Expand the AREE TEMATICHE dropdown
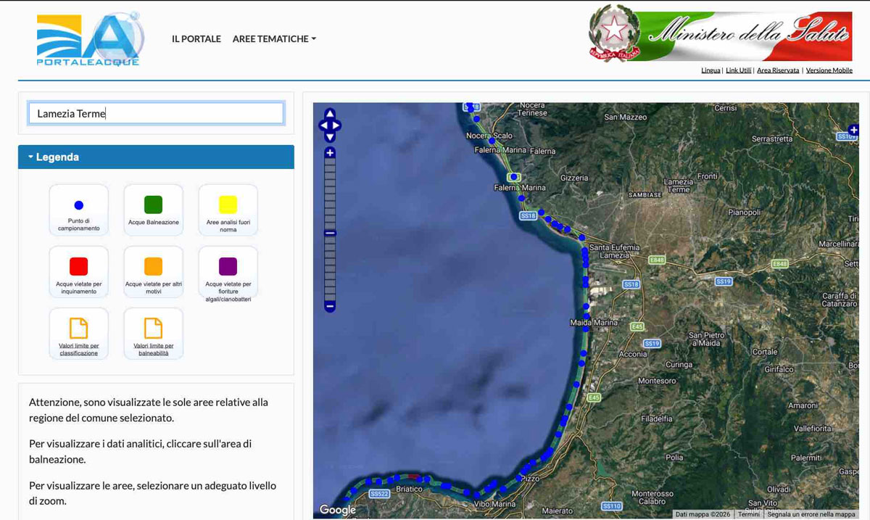870x520 pixels. tap(274, 39)
